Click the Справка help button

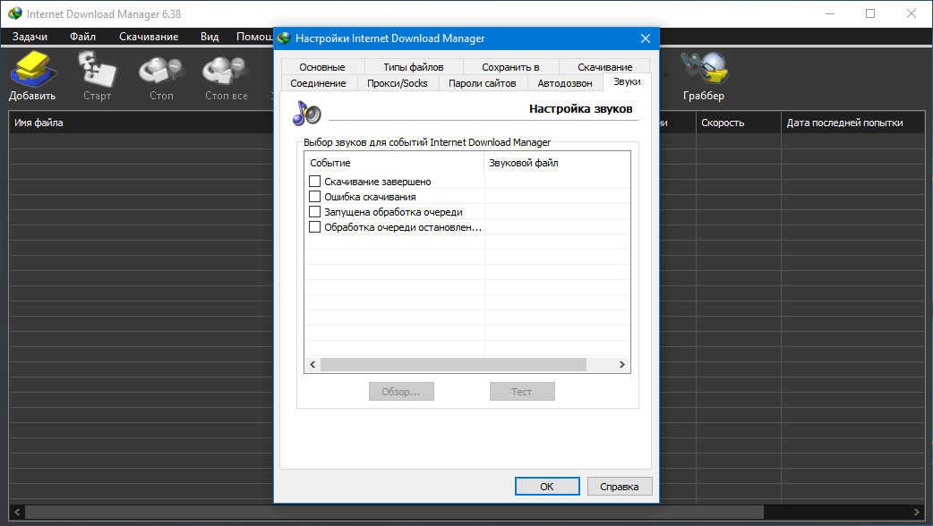(620, 486)
